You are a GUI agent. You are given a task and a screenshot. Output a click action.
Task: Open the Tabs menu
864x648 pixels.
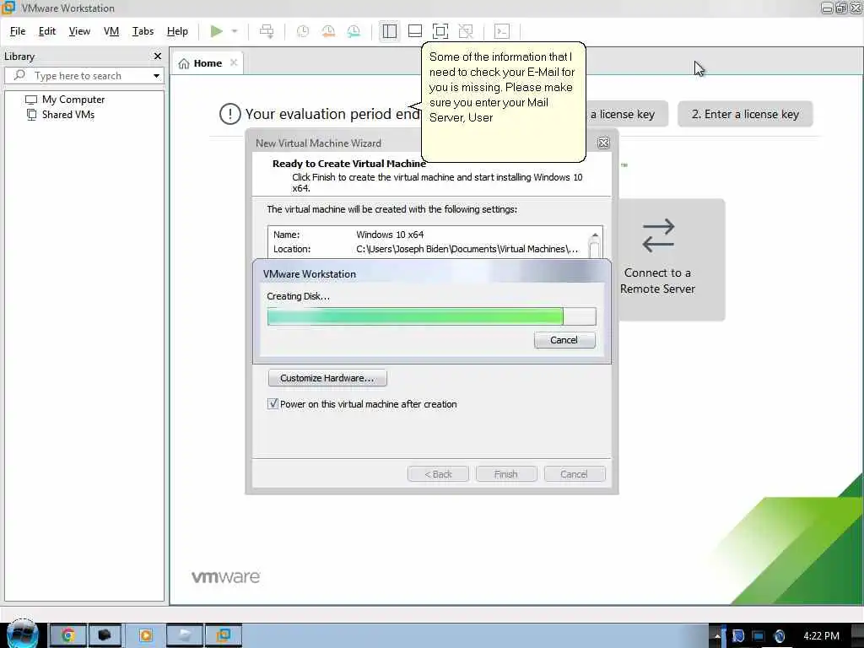click(x=143, y=31)
